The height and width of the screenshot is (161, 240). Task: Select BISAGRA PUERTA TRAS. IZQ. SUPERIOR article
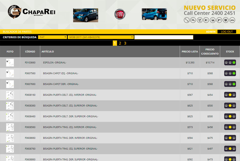70,149
